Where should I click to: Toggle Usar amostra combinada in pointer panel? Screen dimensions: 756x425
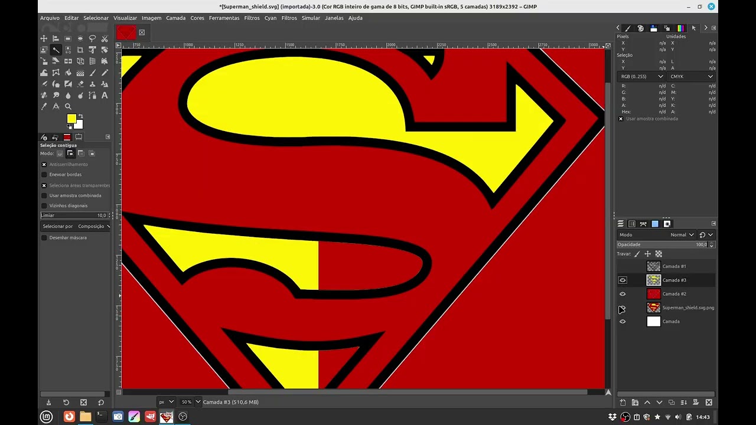coord(621,119)
